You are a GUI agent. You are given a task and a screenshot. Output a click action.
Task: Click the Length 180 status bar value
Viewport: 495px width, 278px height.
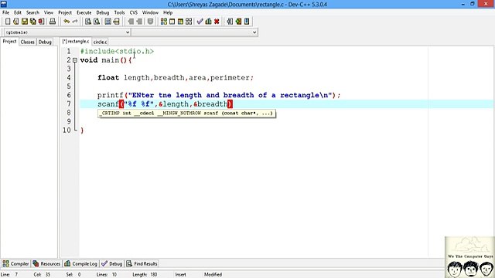[145, 275]
